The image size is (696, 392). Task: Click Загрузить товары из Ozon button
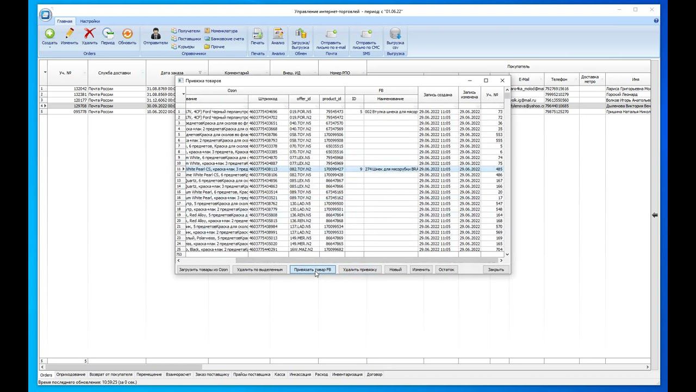click(203, 269)
